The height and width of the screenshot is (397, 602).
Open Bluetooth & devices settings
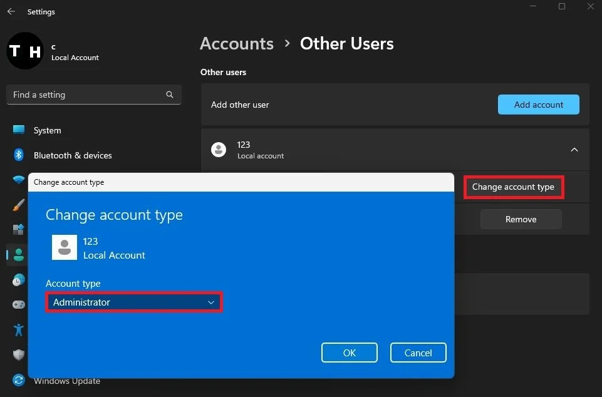click(x=73, y=155)
